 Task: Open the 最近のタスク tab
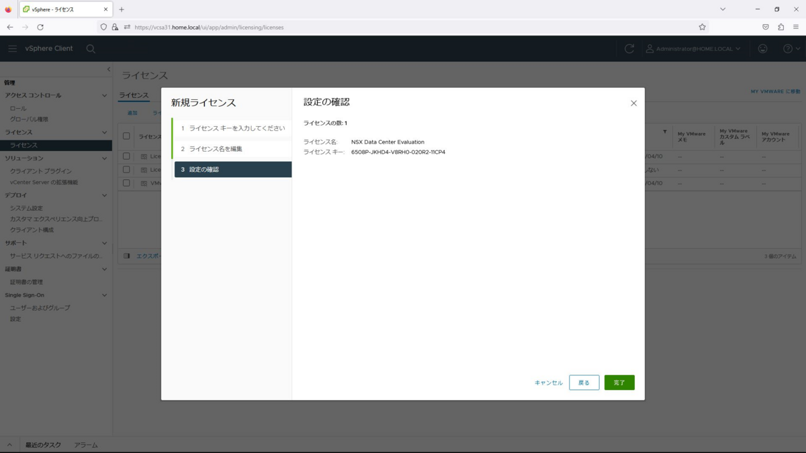pos(43,445)
